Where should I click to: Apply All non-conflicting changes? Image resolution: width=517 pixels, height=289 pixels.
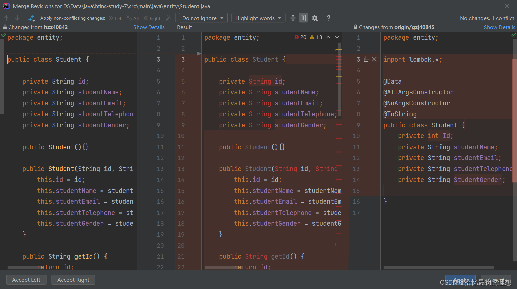[x=132, y=18]
